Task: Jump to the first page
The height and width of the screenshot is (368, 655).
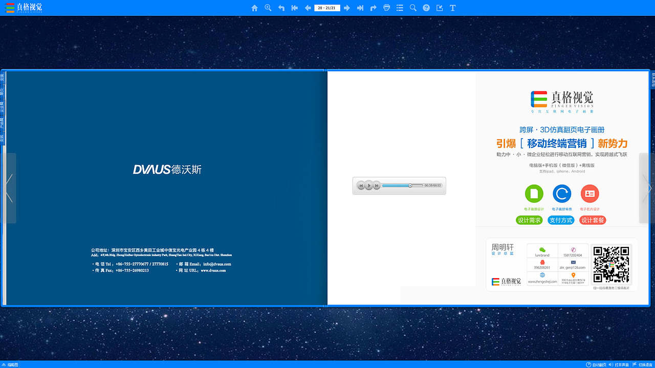Action: (x=294, y=8)
